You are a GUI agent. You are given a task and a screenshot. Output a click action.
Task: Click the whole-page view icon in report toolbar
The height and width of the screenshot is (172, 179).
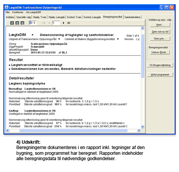[x=12, y=23]
